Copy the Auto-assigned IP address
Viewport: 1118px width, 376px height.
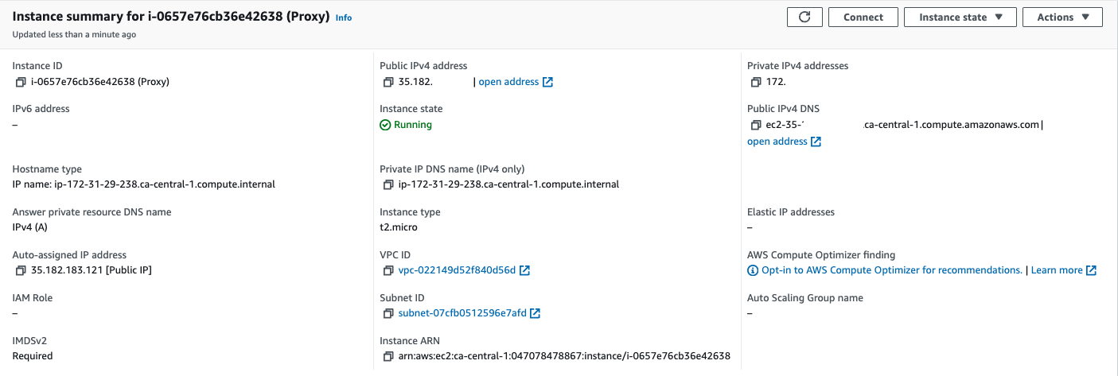[x=21, y=271]
